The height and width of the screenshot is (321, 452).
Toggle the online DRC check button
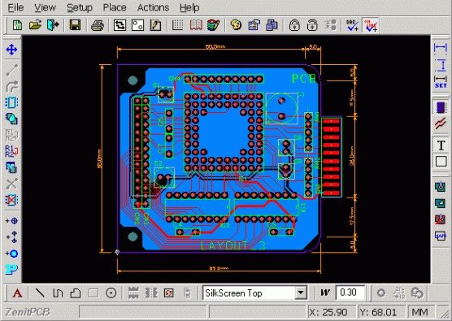(x=371, y=25)
